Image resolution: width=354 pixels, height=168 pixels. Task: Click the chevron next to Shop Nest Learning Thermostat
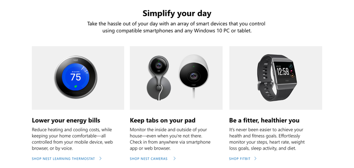point(100,158)
